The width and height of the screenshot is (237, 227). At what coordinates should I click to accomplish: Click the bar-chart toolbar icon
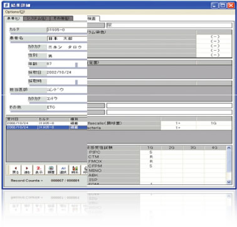point(75,170)
